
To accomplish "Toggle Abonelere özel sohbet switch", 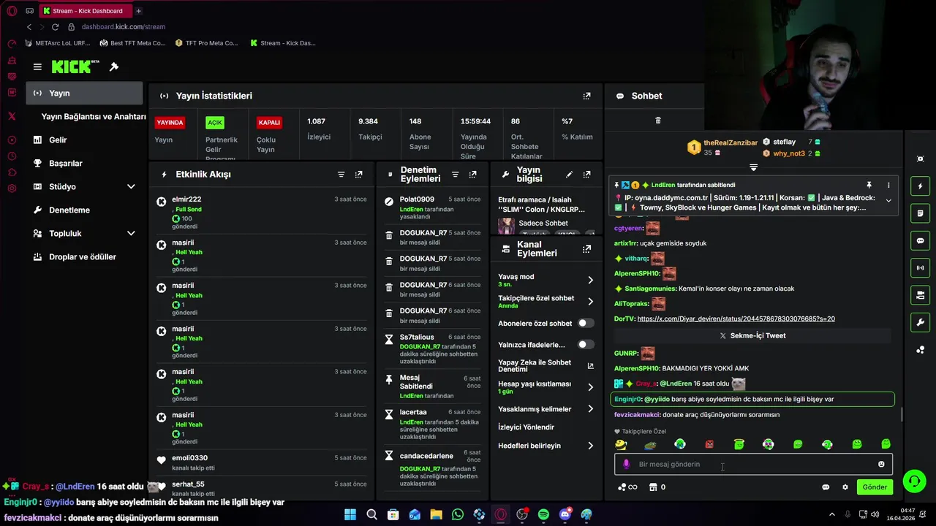I will (586, 323).
